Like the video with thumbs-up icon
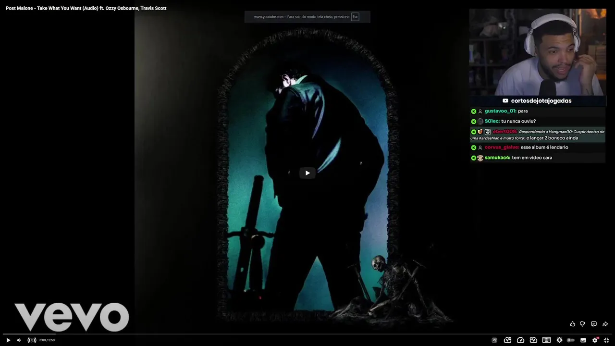The image size is (615, 346). [572, 324]
